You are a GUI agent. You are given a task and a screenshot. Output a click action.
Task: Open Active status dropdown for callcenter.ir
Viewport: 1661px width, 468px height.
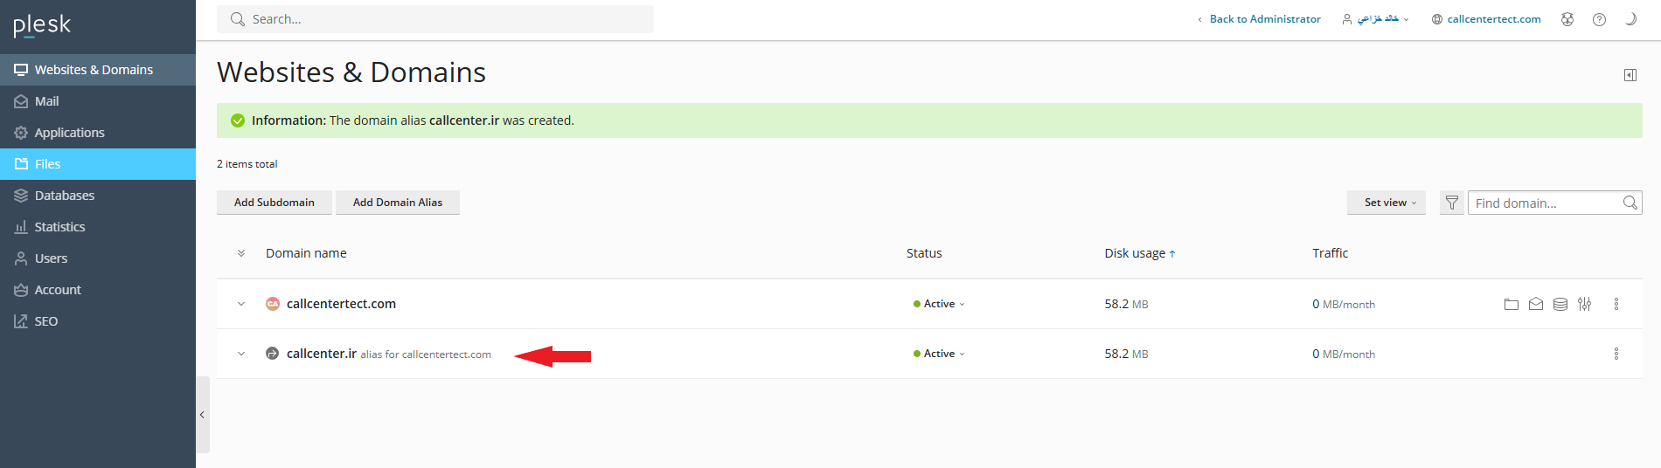pos(940,354)
